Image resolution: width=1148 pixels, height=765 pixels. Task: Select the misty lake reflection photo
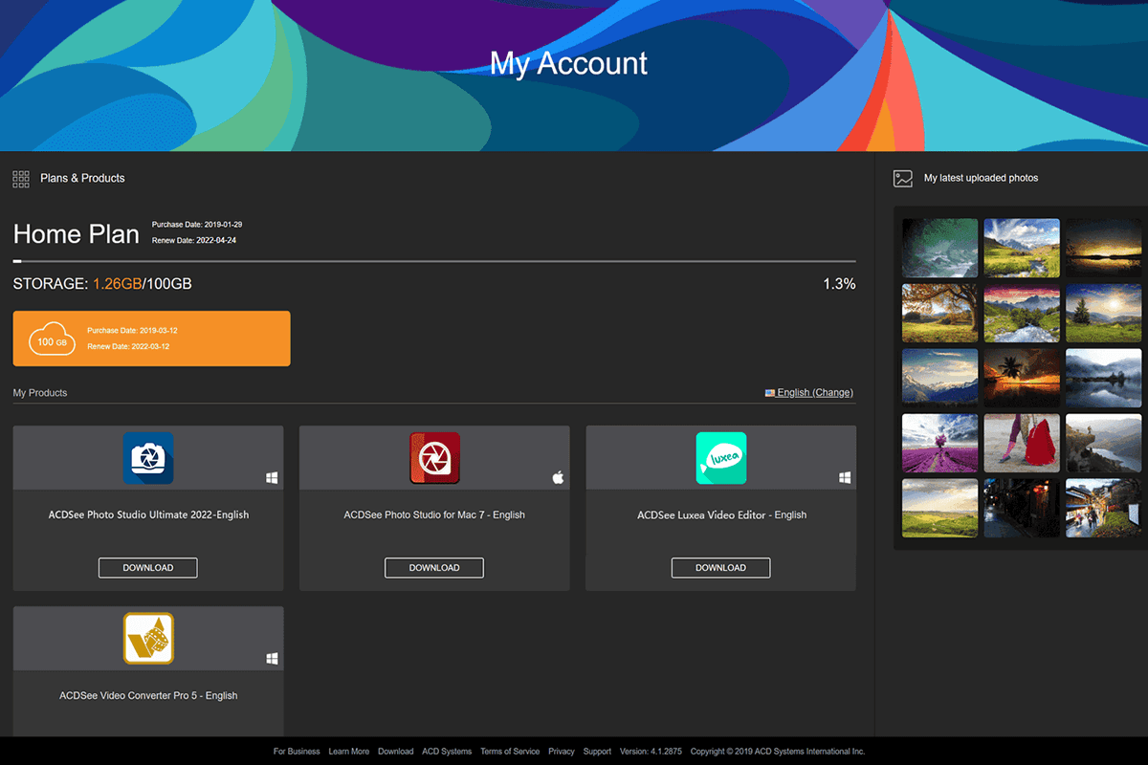click(x=1104, y=378)
